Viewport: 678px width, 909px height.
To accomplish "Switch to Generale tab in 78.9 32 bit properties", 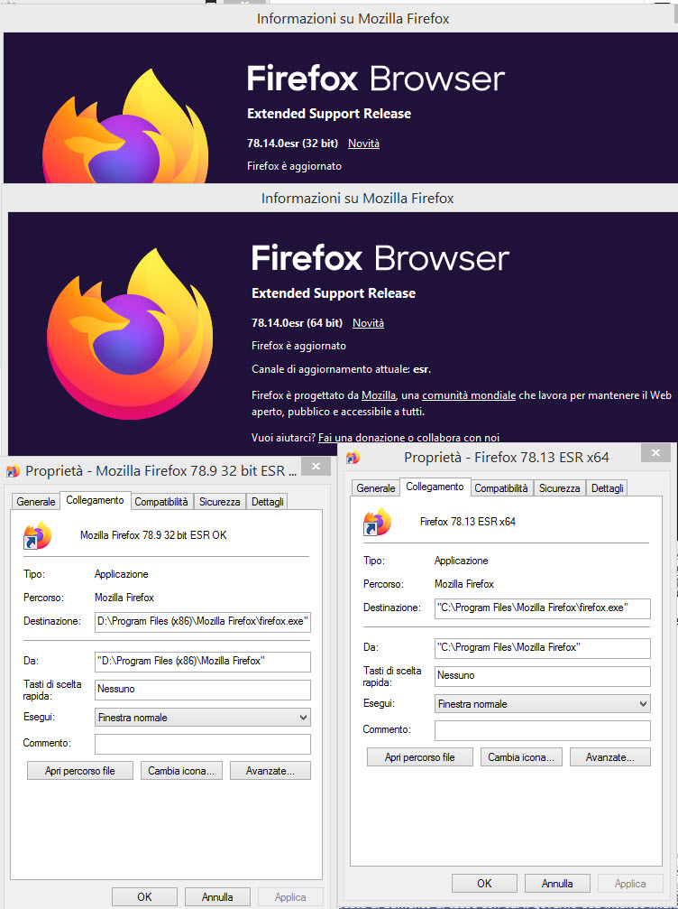I will click(x=36, y=502).
